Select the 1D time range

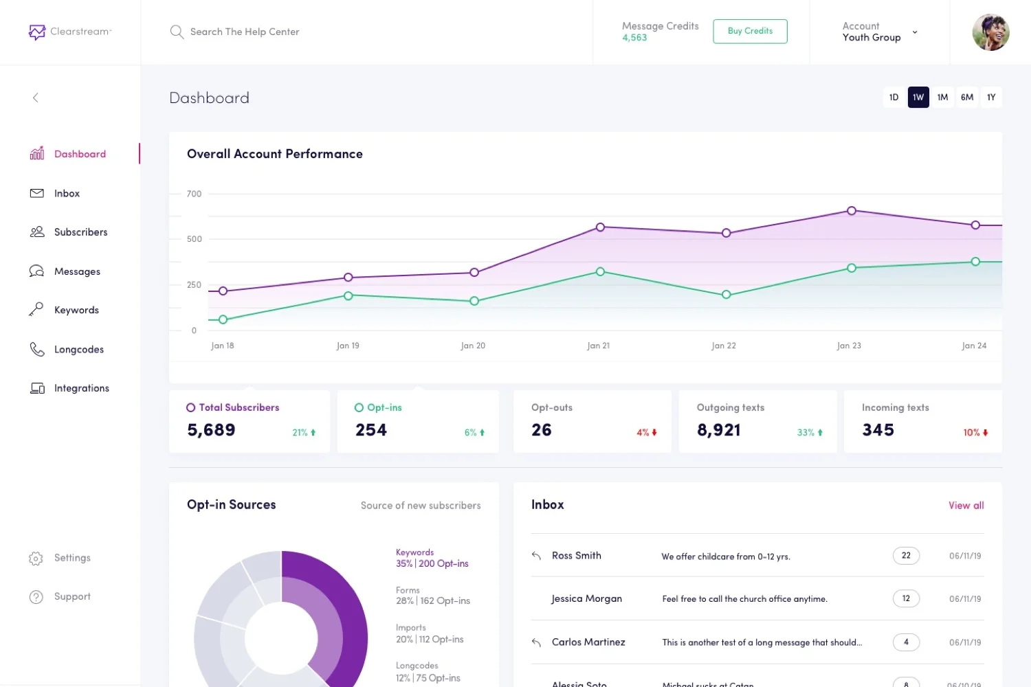894,97
